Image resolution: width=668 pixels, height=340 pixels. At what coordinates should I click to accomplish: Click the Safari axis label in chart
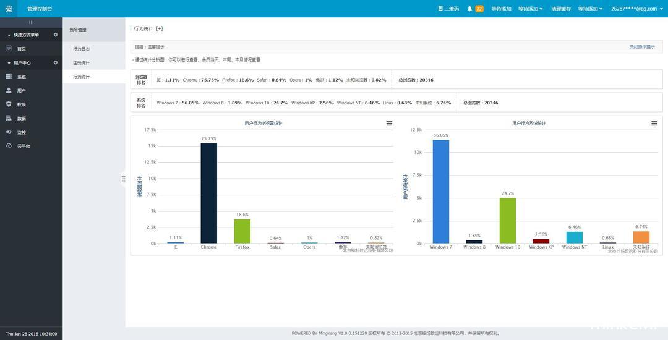pyautogui.click(x=276, y=247)
